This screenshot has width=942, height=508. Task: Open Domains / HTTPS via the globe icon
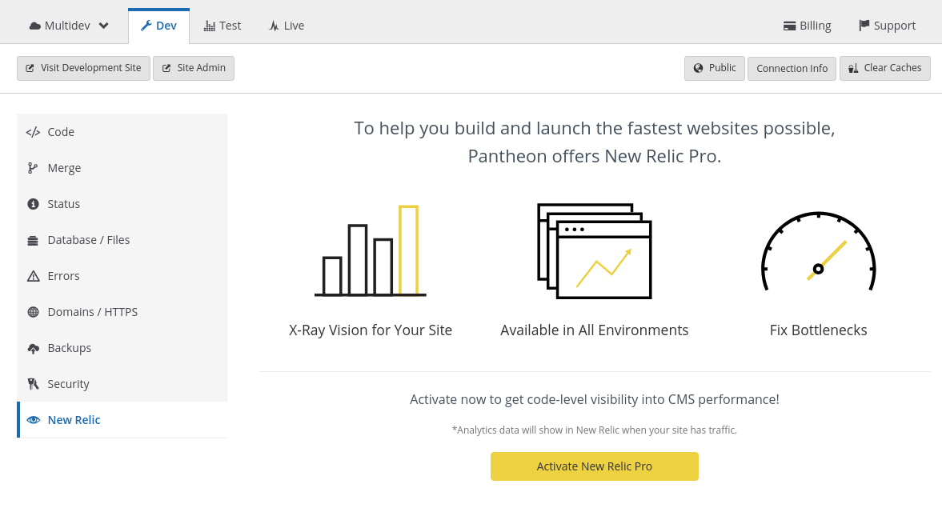pos(33,312)
